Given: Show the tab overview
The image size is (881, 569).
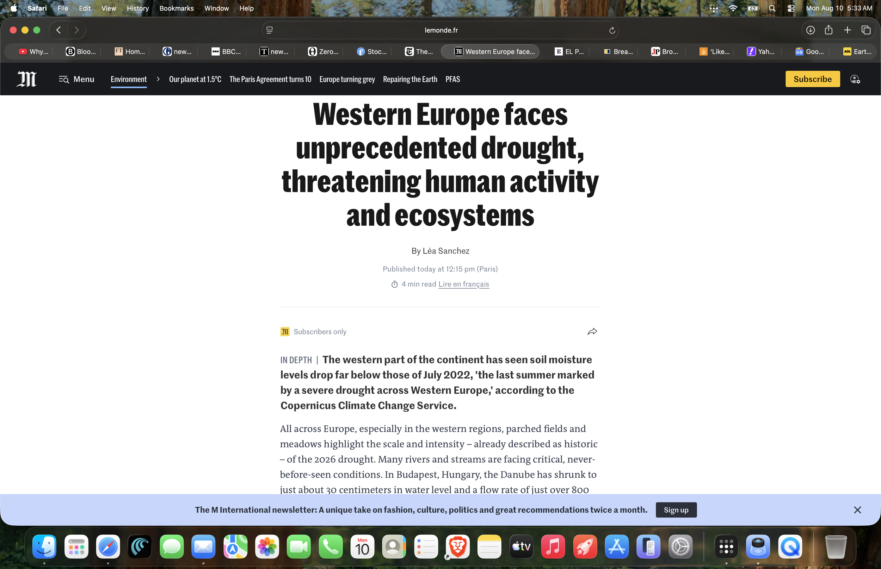Looking at the screenshot, I should (x=866, y=30).
